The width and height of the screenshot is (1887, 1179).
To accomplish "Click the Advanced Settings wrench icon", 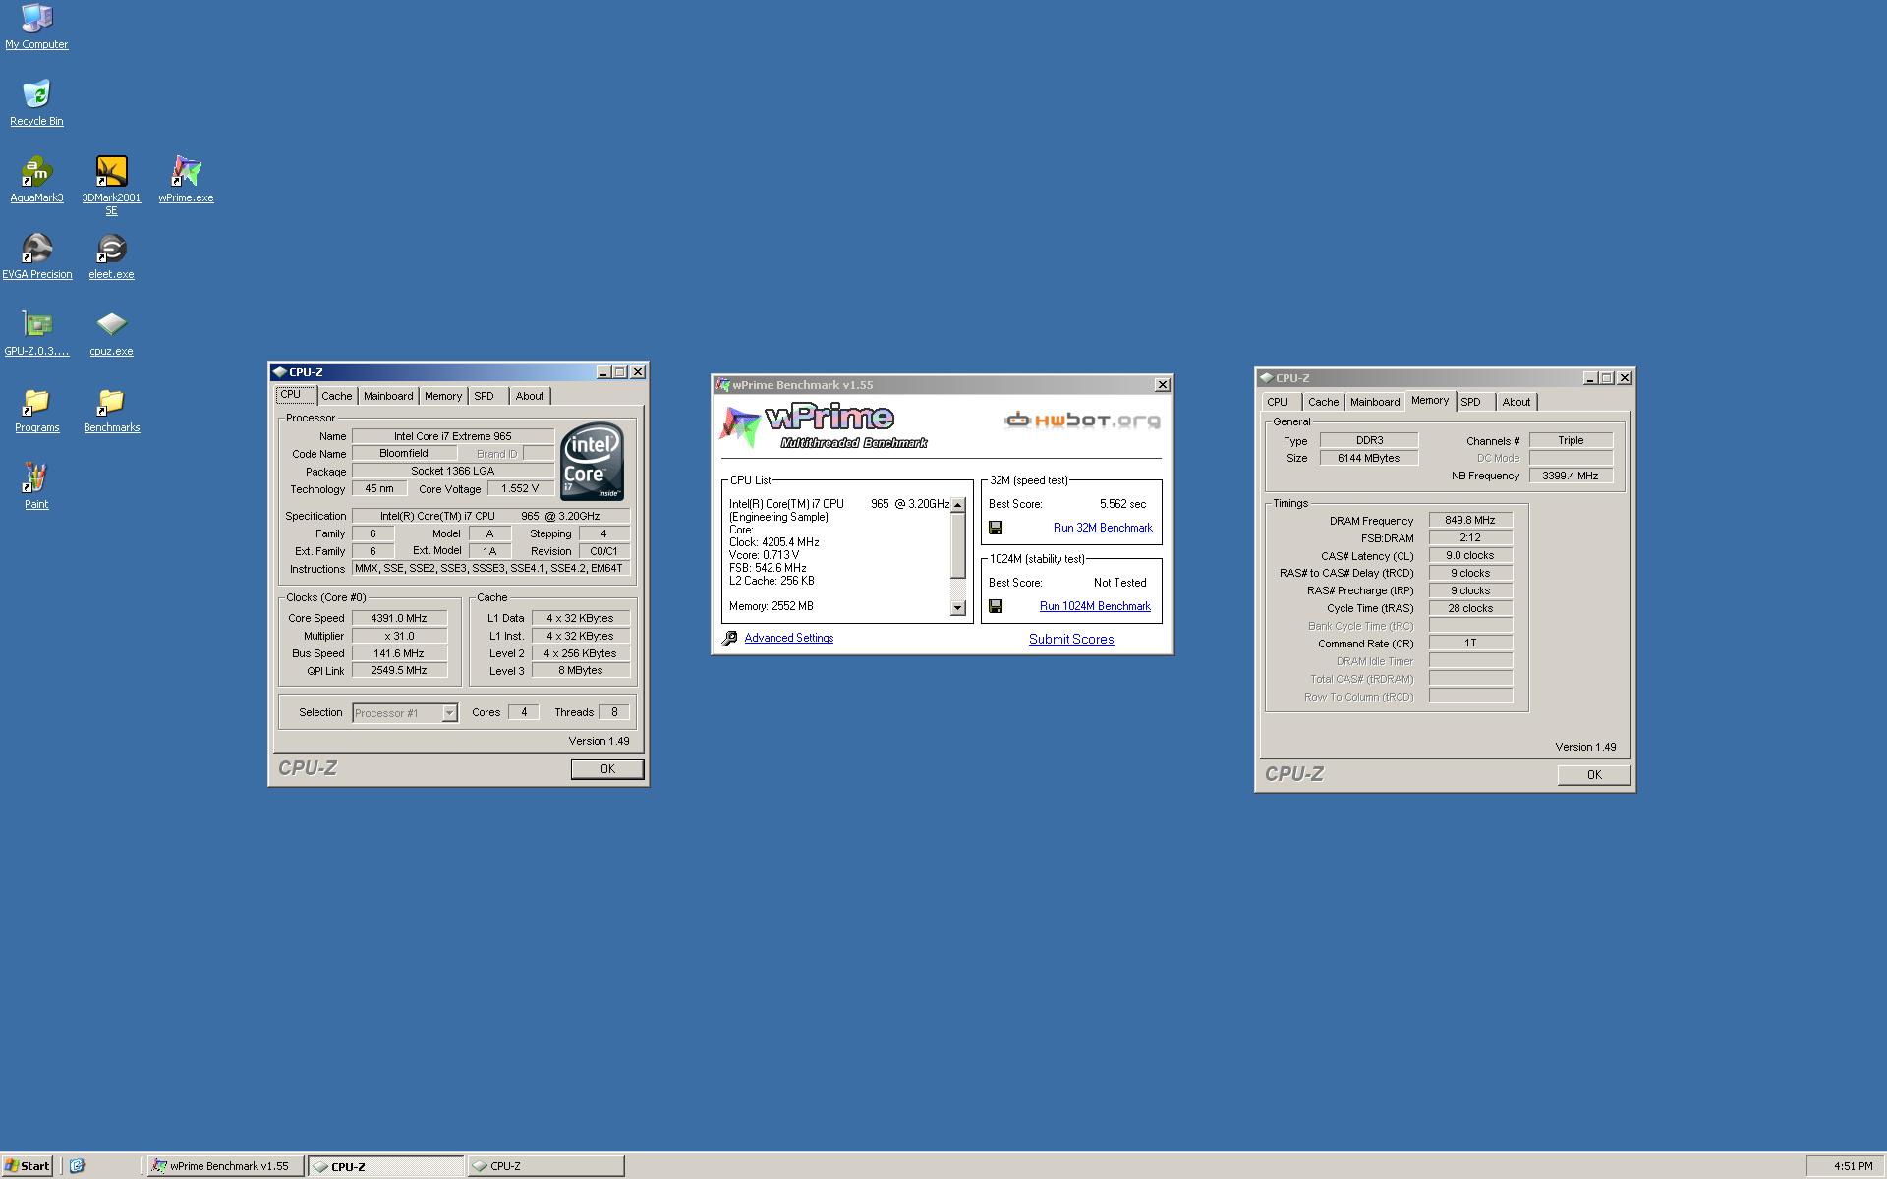I will coord(729,639).
